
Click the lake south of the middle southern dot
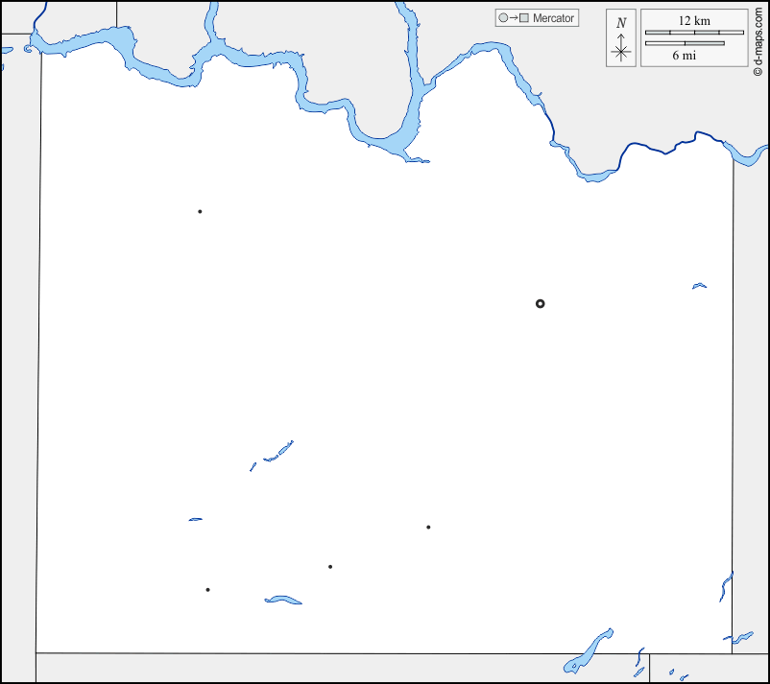(x=282, y=601)
